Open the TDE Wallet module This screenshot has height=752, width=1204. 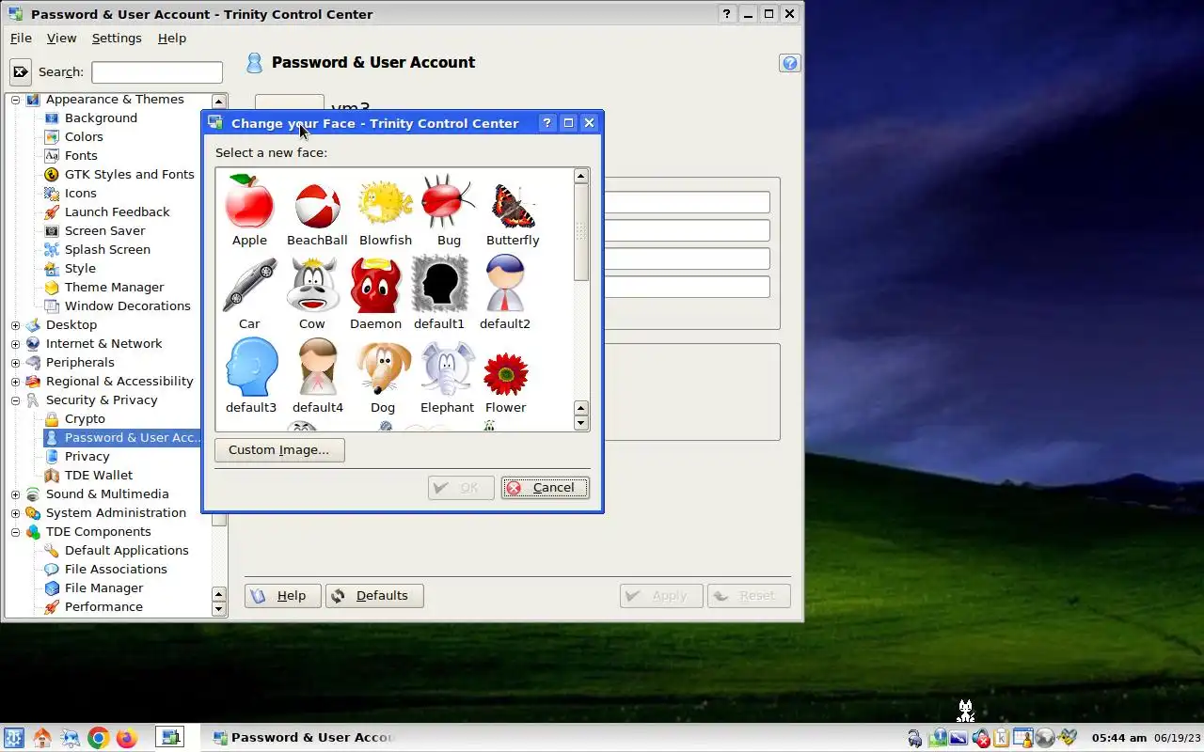click(98, 475)
